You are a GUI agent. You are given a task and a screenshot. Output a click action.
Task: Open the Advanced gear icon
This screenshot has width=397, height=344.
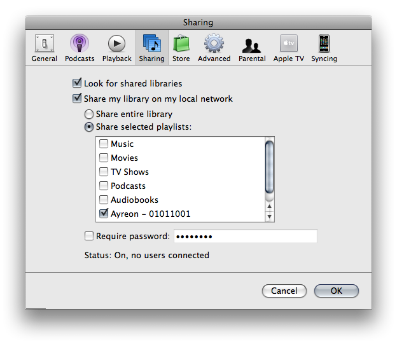(214, 43)
